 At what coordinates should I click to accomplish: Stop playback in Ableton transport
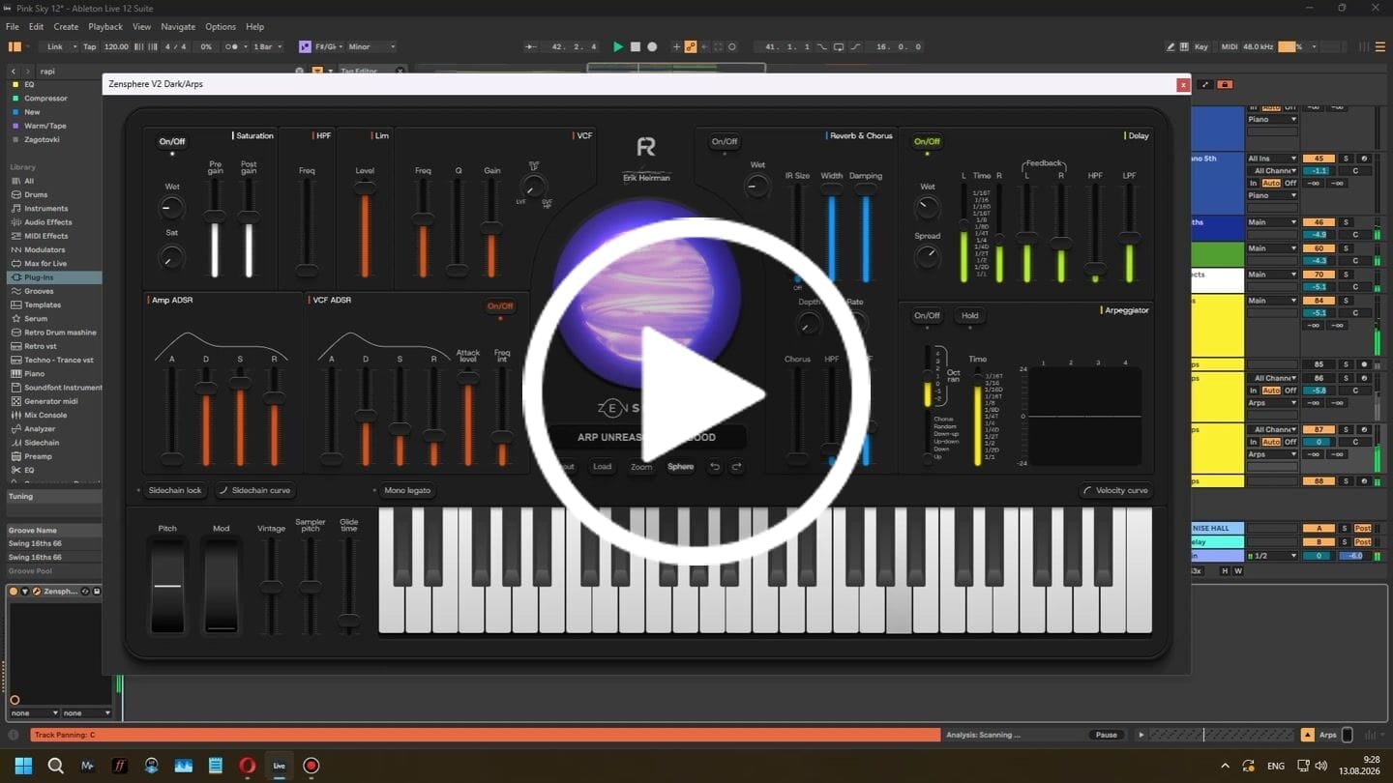pos(636,46)
